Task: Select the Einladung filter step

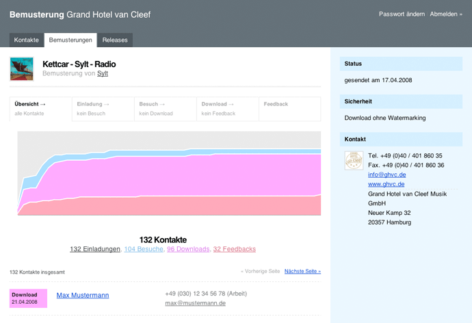Action: (x=103, y=109)
